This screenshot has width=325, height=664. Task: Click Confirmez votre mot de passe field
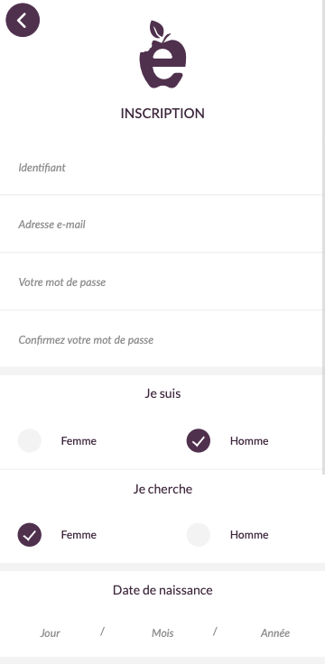tap(161, 339)
